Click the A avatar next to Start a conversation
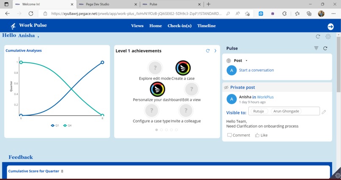The height and width of the screenshot is (180, 341). [x=231, y=70]
